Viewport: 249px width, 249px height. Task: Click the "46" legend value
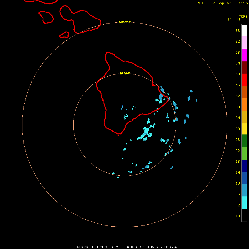tap(238, 85)
